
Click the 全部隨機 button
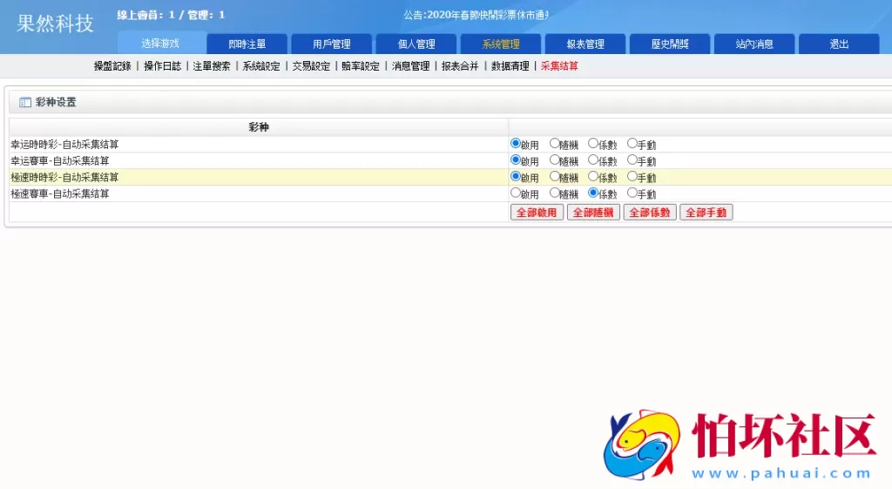[x=593, y=213]
